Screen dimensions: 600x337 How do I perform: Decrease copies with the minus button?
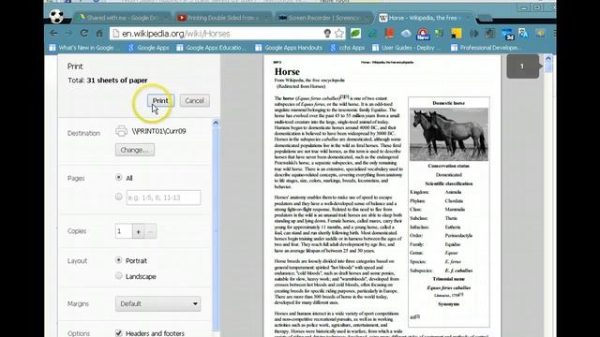coord(151,231)
